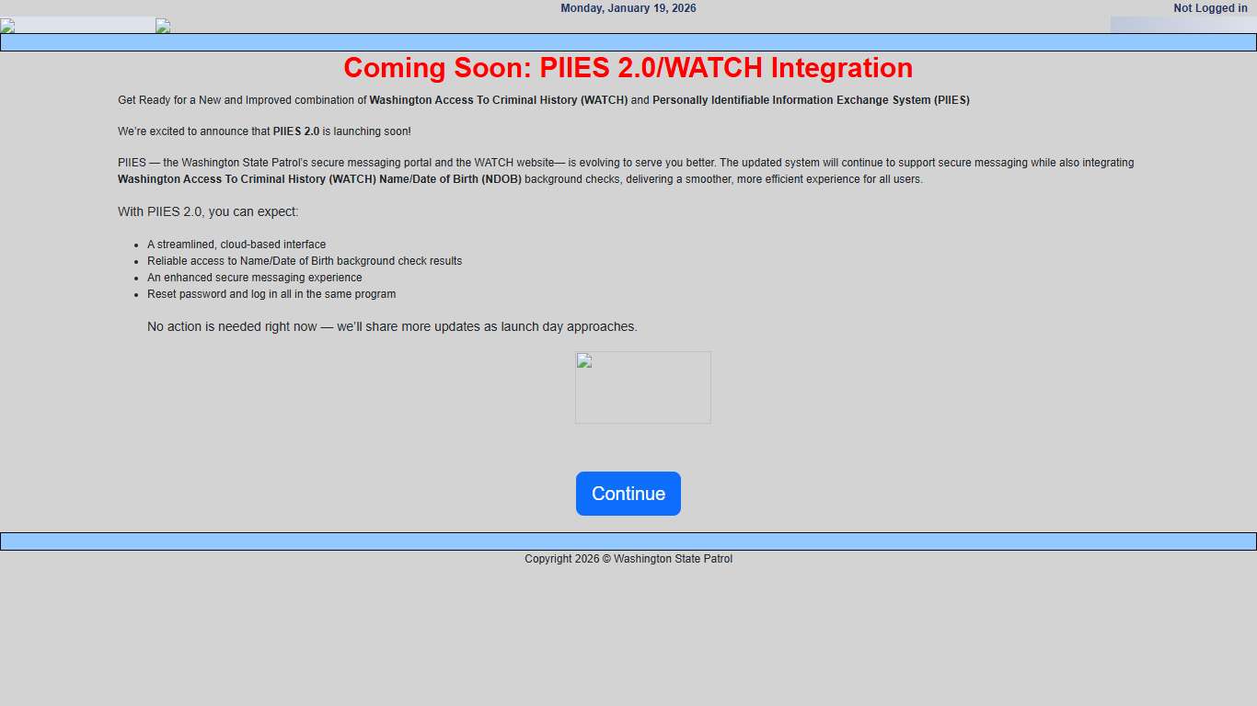Select the Reset password and log in bullet
This screenshot has width=1257, height=706.
[x=271, y=294]
